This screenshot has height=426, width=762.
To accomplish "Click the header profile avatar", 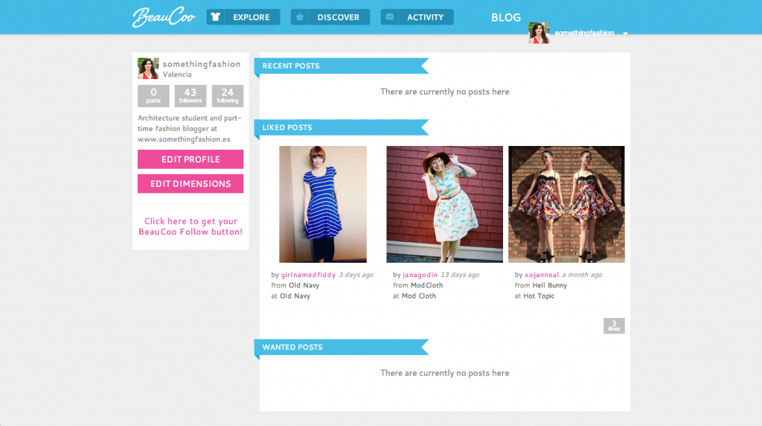I will click(x=539, y=33).
